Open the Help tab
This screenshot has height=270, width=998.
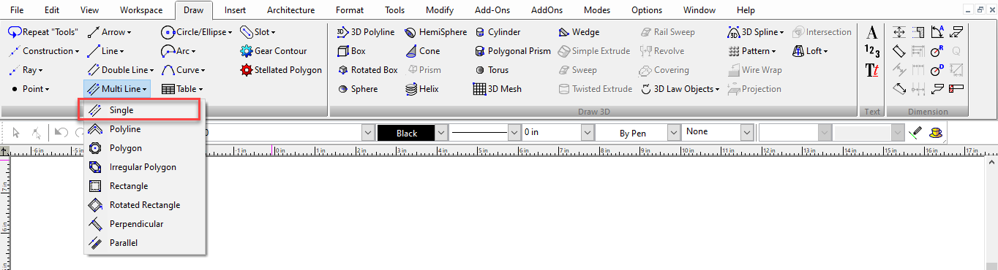tap(746, 10)
